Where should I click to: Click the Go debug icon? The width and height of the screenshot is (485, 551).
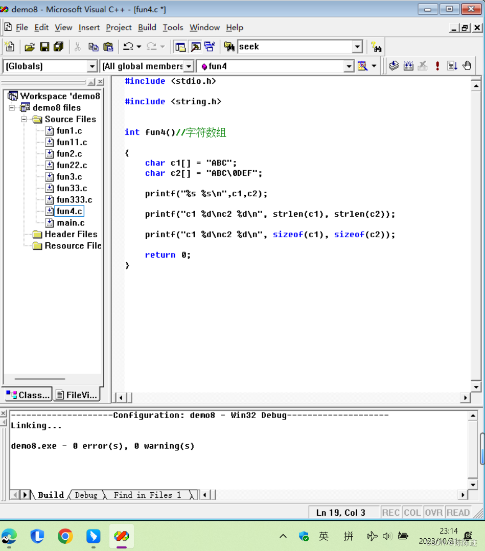[x=452, y=66]
